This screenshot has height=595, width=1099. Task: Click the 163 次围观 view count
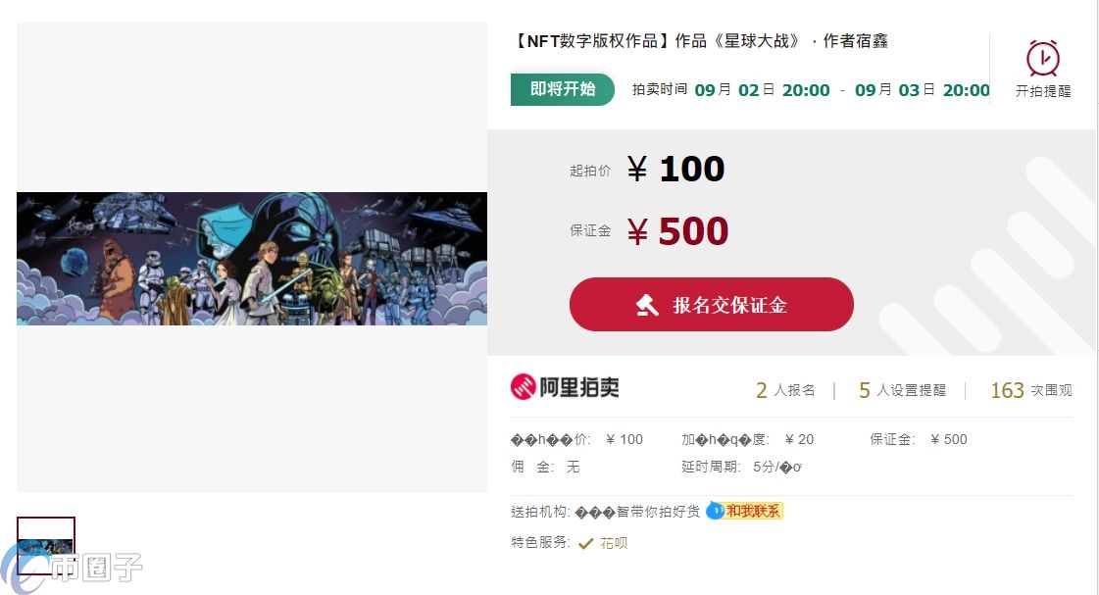1031,390
